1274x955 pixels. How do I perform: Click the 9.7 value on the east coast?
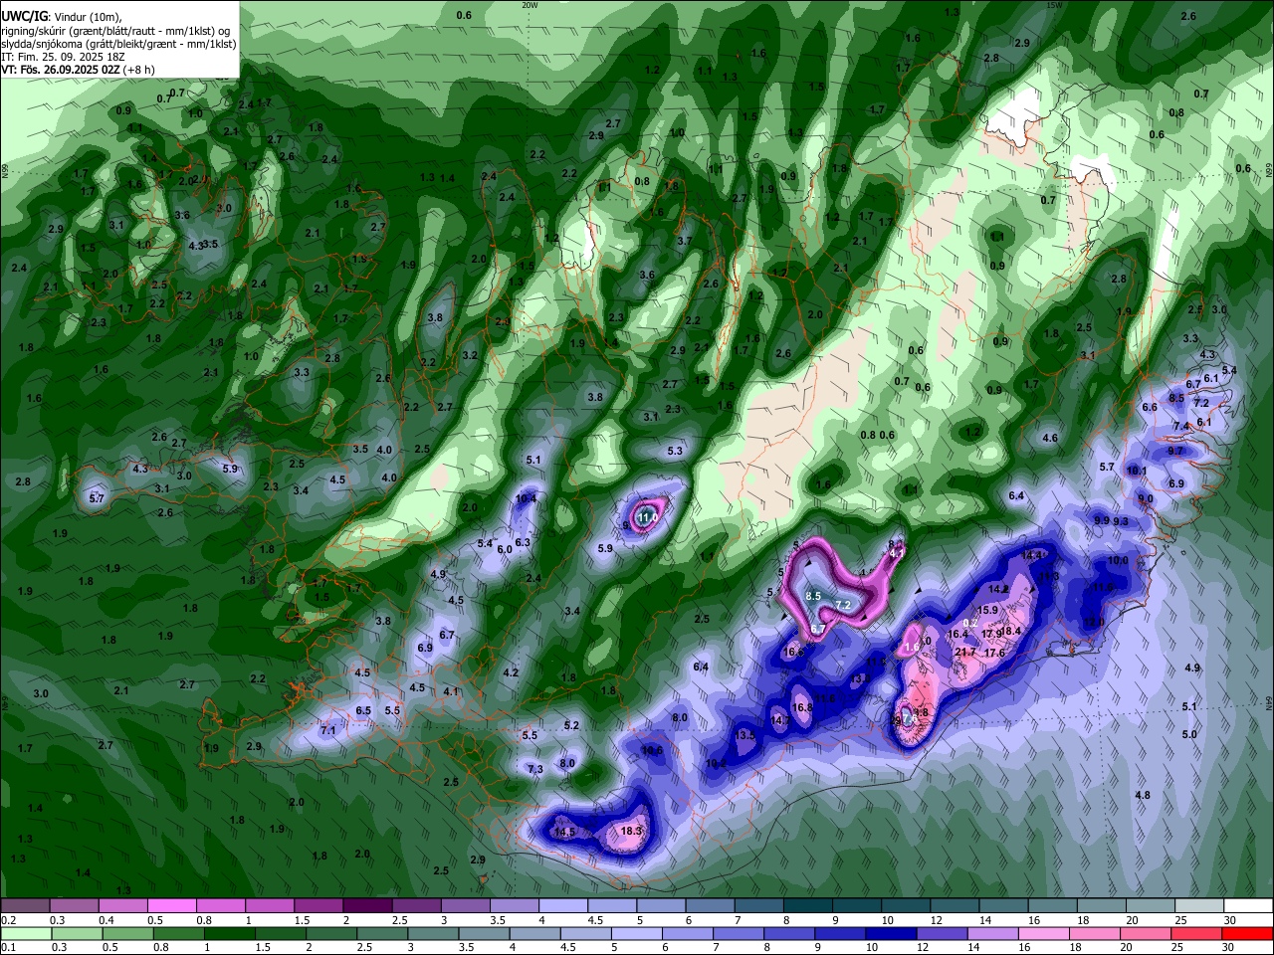pyautogui.click(x=1174, y=452)
